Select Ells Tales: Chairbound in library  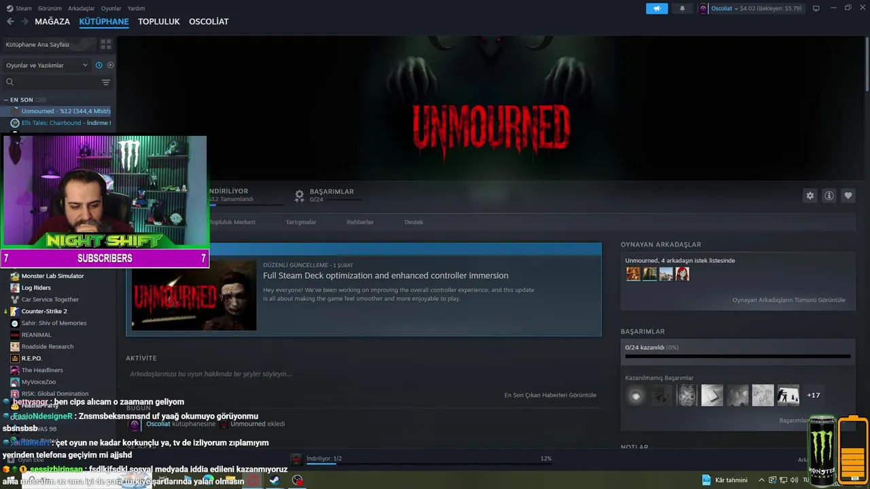click(x=60, y=123)
